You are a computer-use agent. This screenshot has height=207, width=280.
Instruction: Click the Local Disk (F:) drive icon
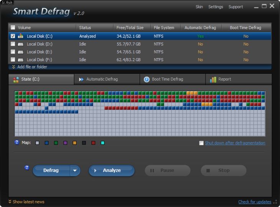21,60
